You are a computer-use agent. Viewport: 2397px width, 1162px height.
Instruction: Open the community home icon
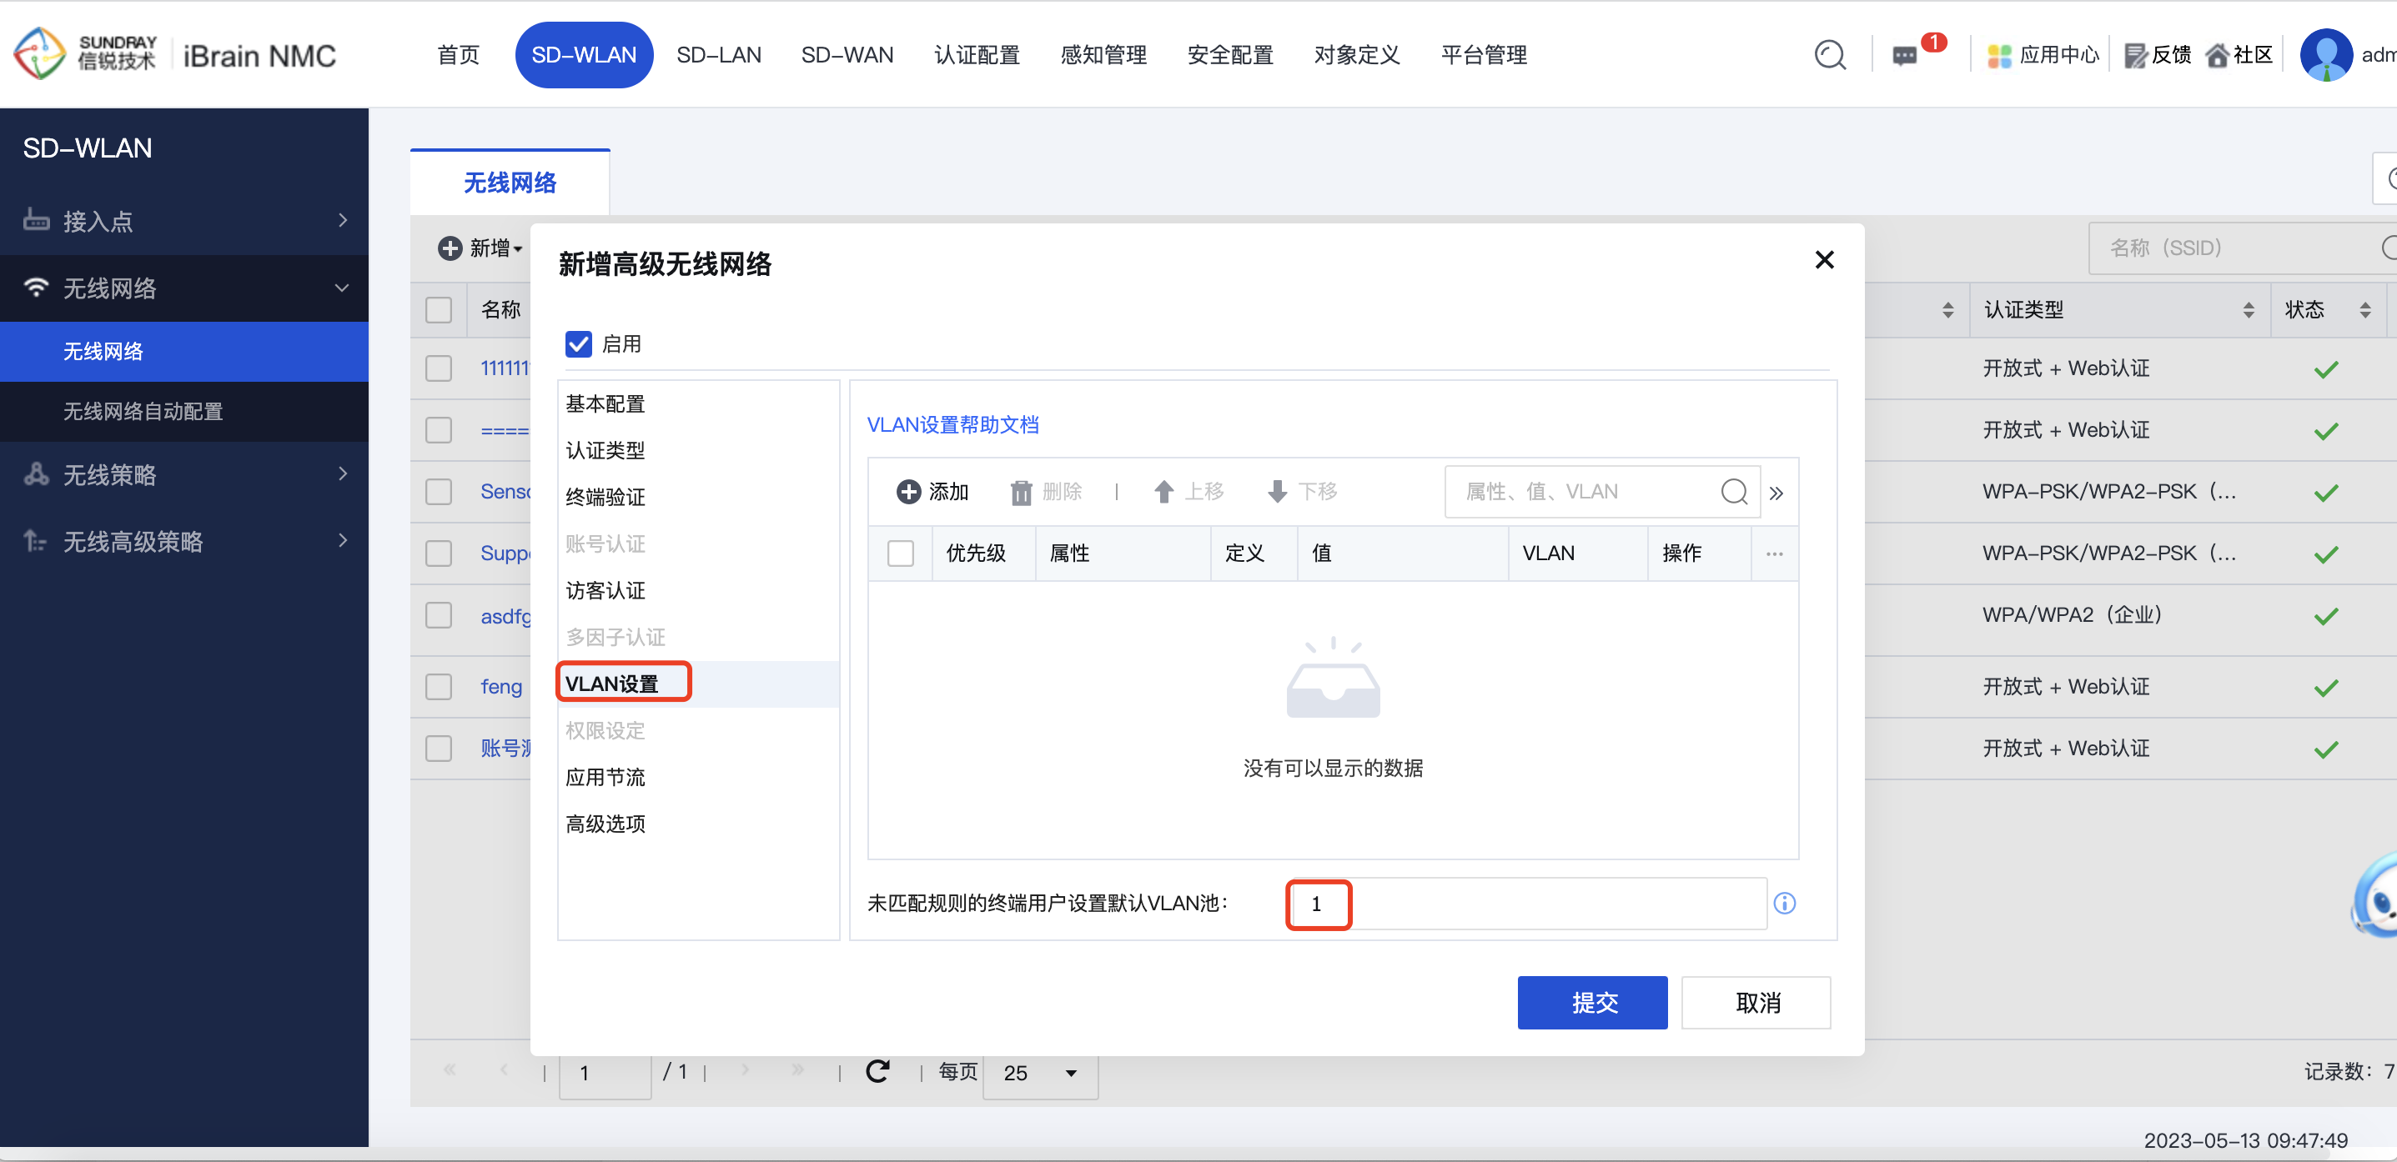2218,56
